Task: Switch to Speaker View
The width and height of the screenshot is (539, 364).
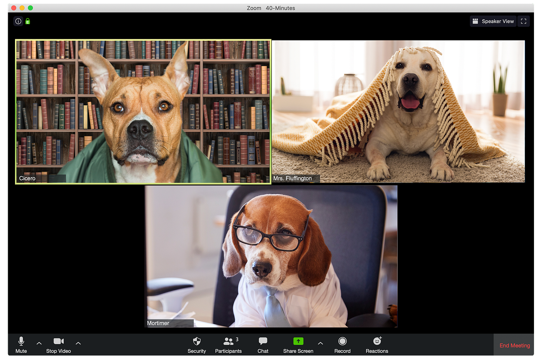Action: coord(493,21)
